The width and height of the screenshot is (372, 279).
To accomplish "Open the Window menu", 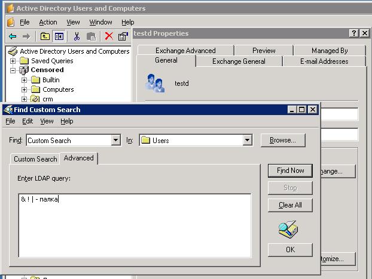I will point(100,22).
